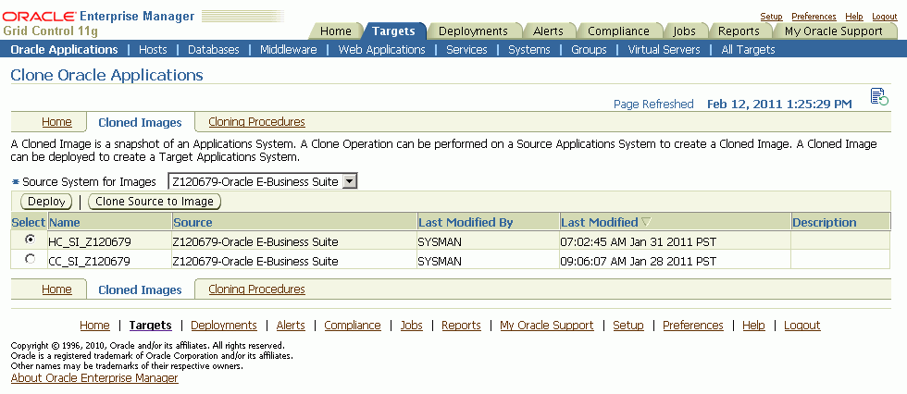Select the HC_SI_Z120679 radio button

[30, 240]
